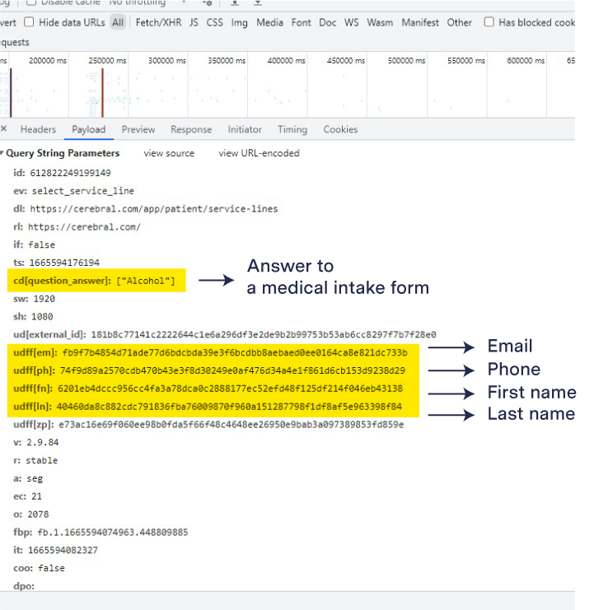Screen dimensions: 594x610
Task: Click the red marker near 250000 ms
Action: (102, 92)
